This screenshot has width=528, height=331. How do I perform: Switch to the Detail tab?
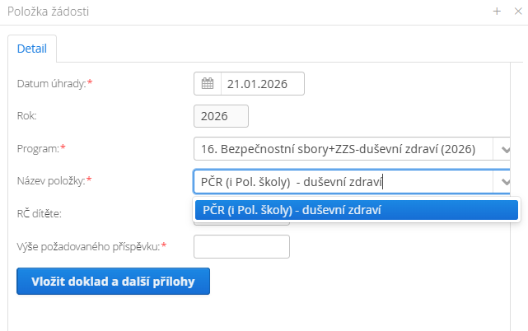pos(32,49)
